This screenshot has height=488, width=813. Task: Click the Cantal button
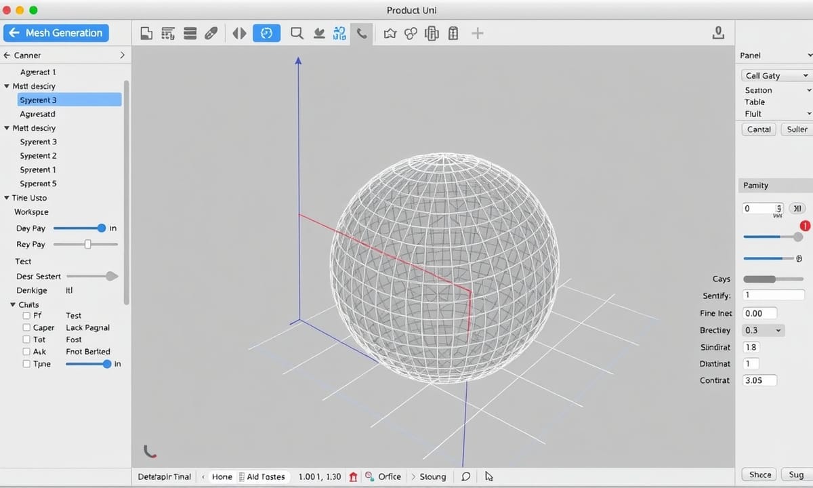(759, 129)
